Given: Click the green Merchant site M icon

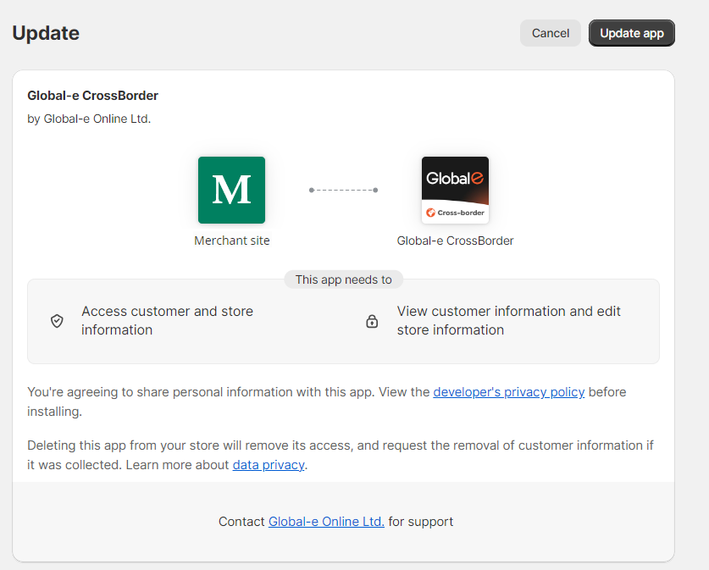Looking at the screenshot, I should [231, 190].
